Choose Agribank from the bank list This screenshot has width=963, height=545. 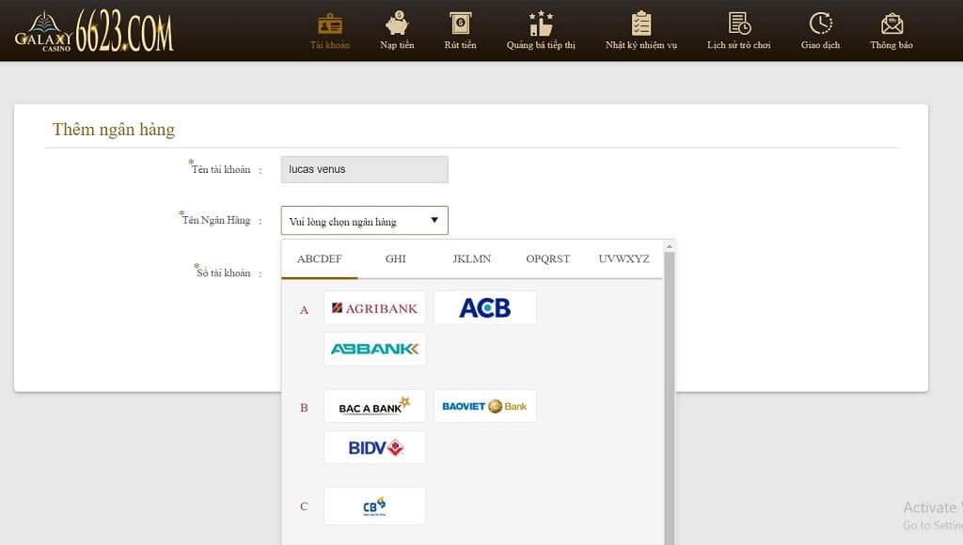[374, 308]
